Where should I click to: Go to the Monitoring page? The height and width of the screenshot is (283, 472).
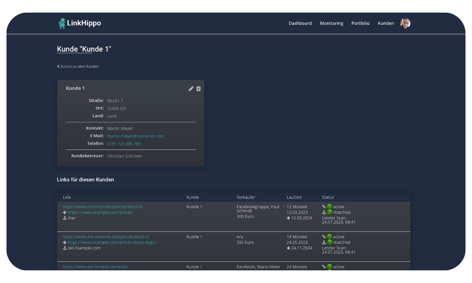331,23
